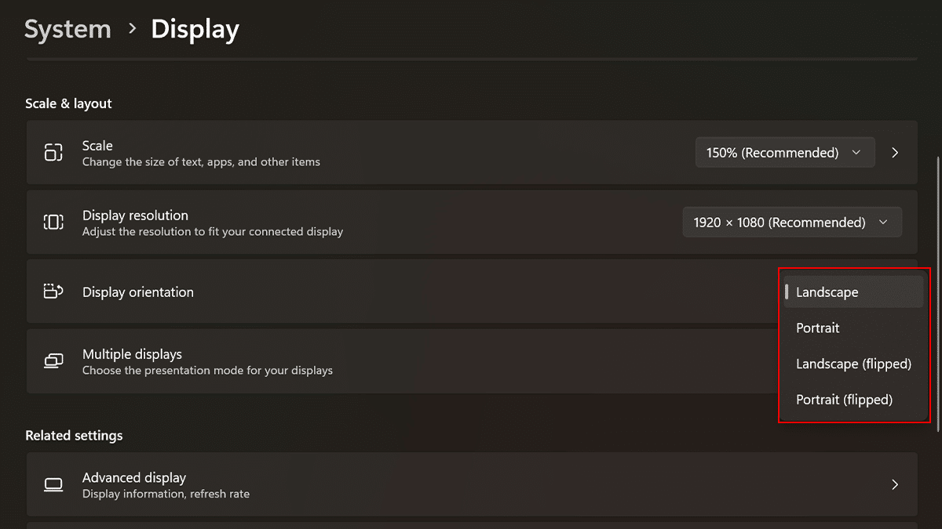This screenshot has width=942, height=529.
Task: Open Advanced display via its right chevron
Action: point(895,484)
